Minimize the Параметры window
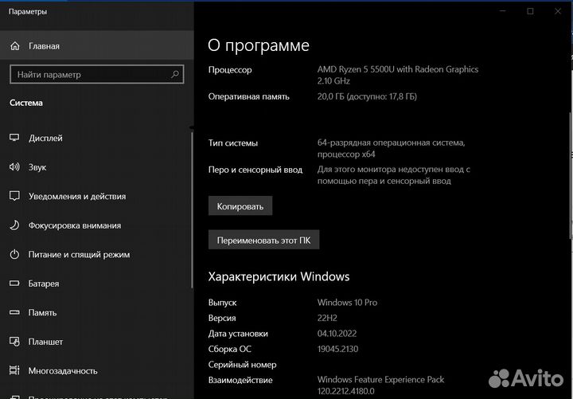 pyautogui.click(x=503, y=11)
